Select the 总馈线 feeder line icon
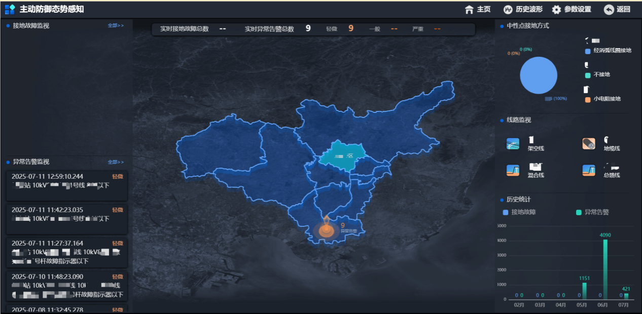The image size is (642, 314). pyautogui.click(x=588, y=171)
